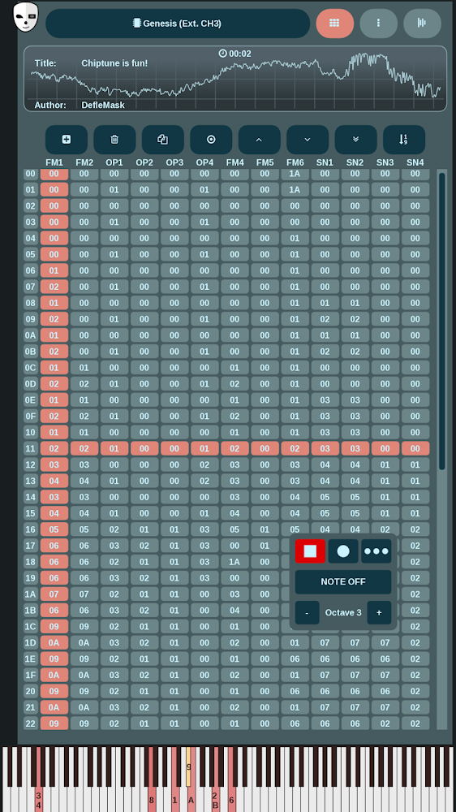Click the FM1 cell '09' in row 1C

click(54, 627)
